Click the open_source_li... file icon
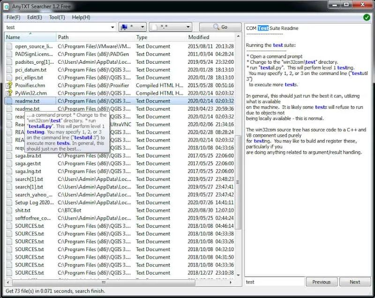Image resolution: width=375 pixels, height=298 pixels. click(9, 46)
